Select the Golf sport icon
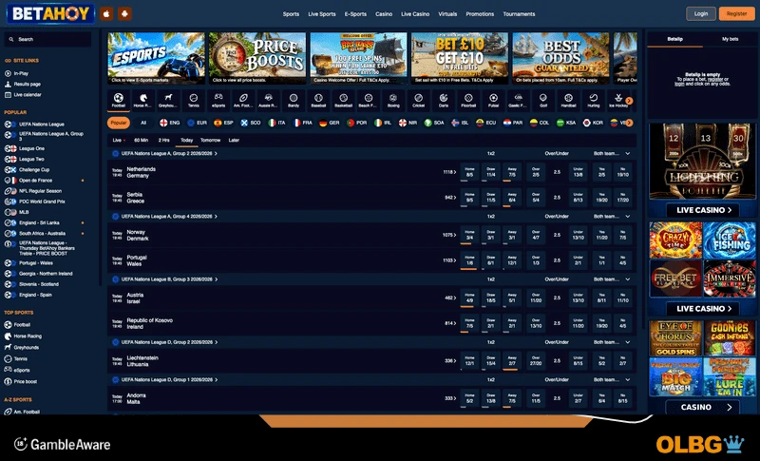The height and width of the screenshot is (461, 760). coord(543,101)
